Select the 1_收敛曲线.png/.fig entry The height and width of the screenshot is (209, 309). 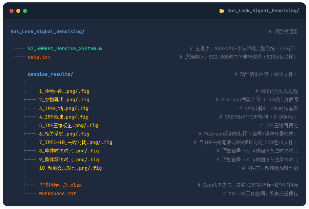pos(64,91)
